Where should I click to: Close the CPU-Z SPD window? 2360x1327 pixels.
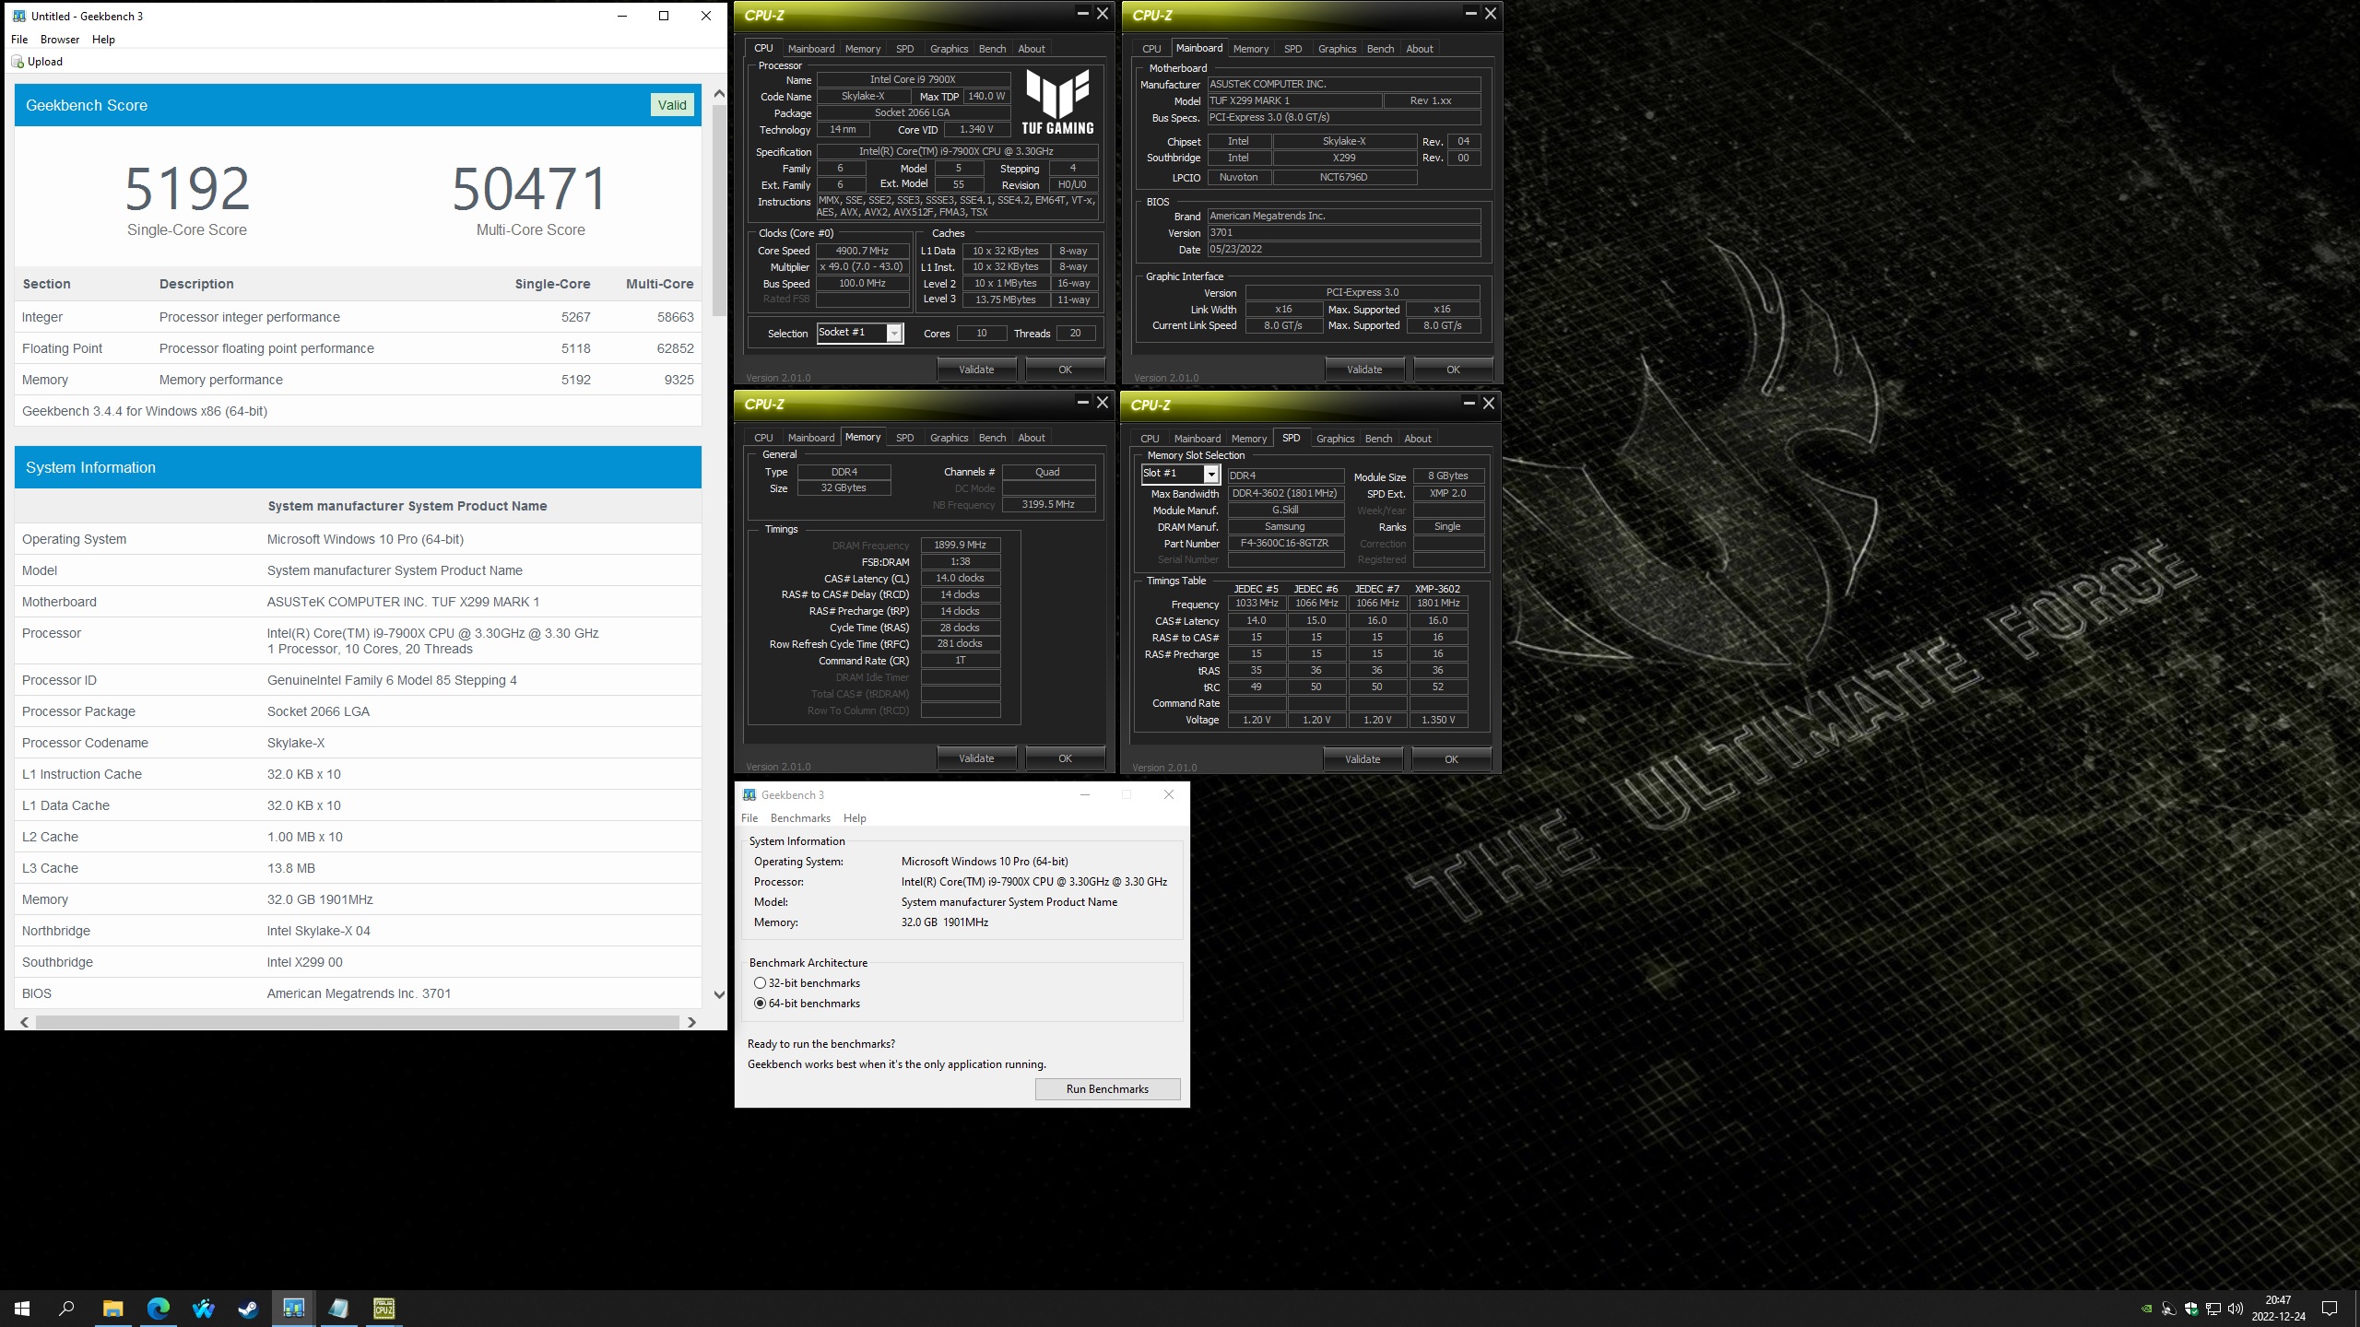pos(1488,404)
